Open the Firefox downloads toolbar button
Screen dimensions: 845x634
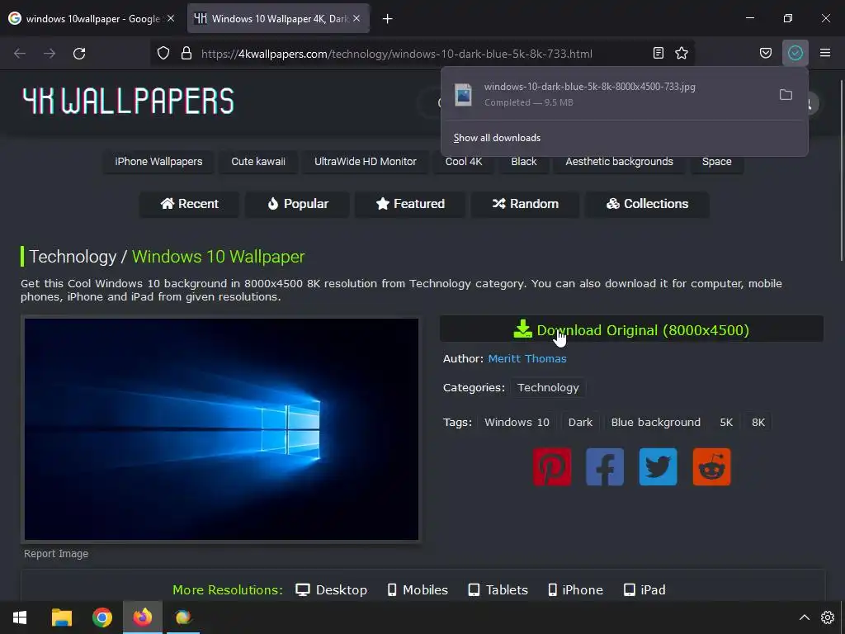coord(795,53)
